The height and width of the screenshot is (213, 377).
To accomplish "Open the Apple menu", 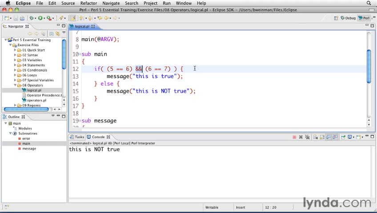I will pos(8,3).
